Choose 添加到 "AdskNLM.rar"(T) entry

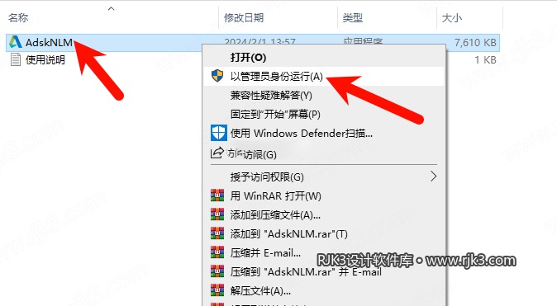tap(324, 233)
